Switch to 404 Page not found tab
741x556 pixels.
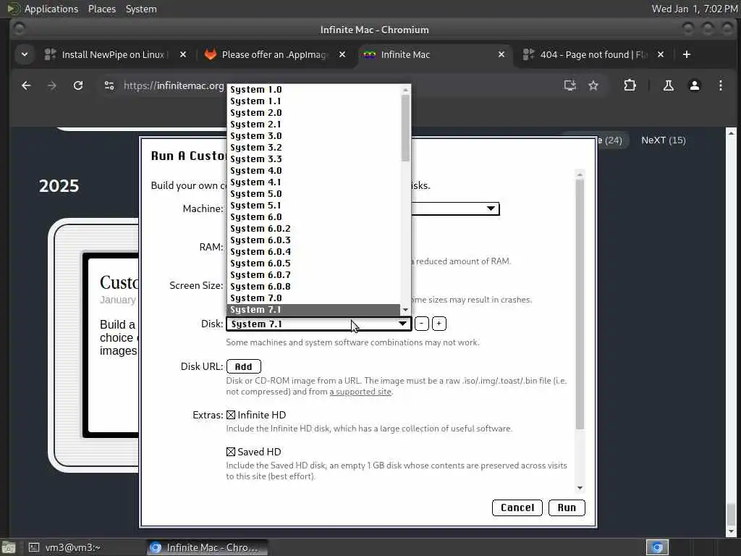593,54
